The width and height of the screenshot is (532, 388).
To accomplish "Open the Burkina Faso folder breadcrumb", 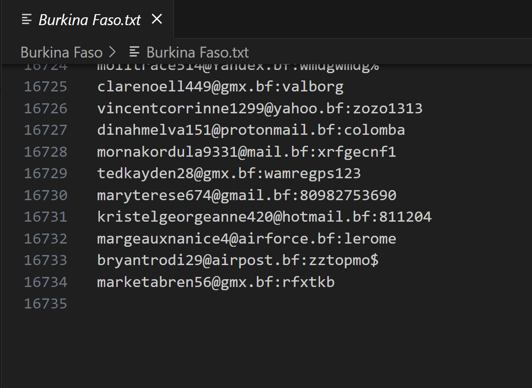I will tap(61, 53).
